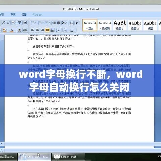Open the Bullets dropdown arrow
The height and width of the screenshot is (161, 161).
pos(36,23)
